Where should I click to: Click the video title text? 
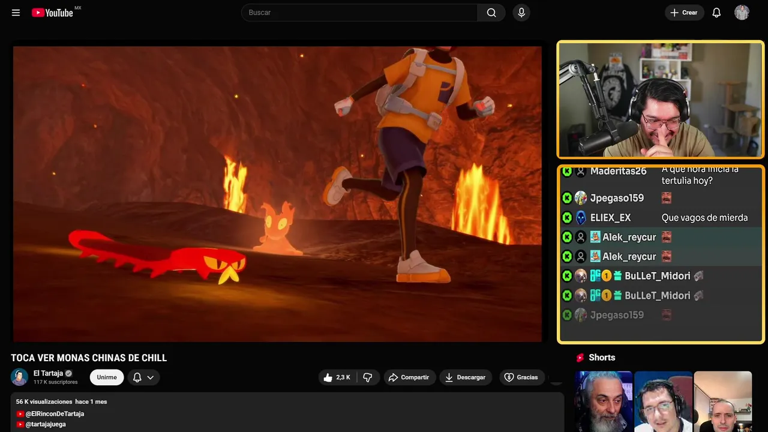[89, 358]
